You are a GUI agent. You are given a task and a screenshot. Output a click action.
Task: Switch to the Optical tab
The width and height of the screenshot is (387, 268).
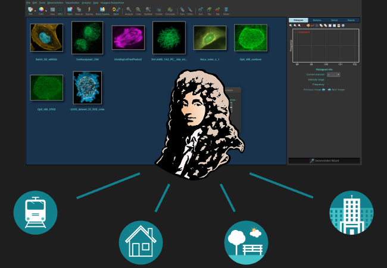point(333,20)
